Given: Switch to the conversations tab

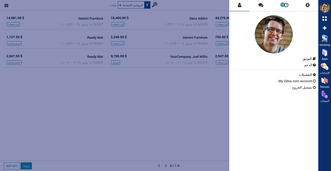Looking at the screenshot, I should pyautogui.click(x=261, y=5).
